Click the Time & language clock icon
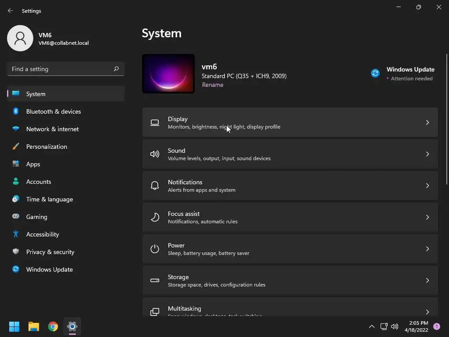Image resolution: width=449 pixels, height=337 pixels. 16,199
